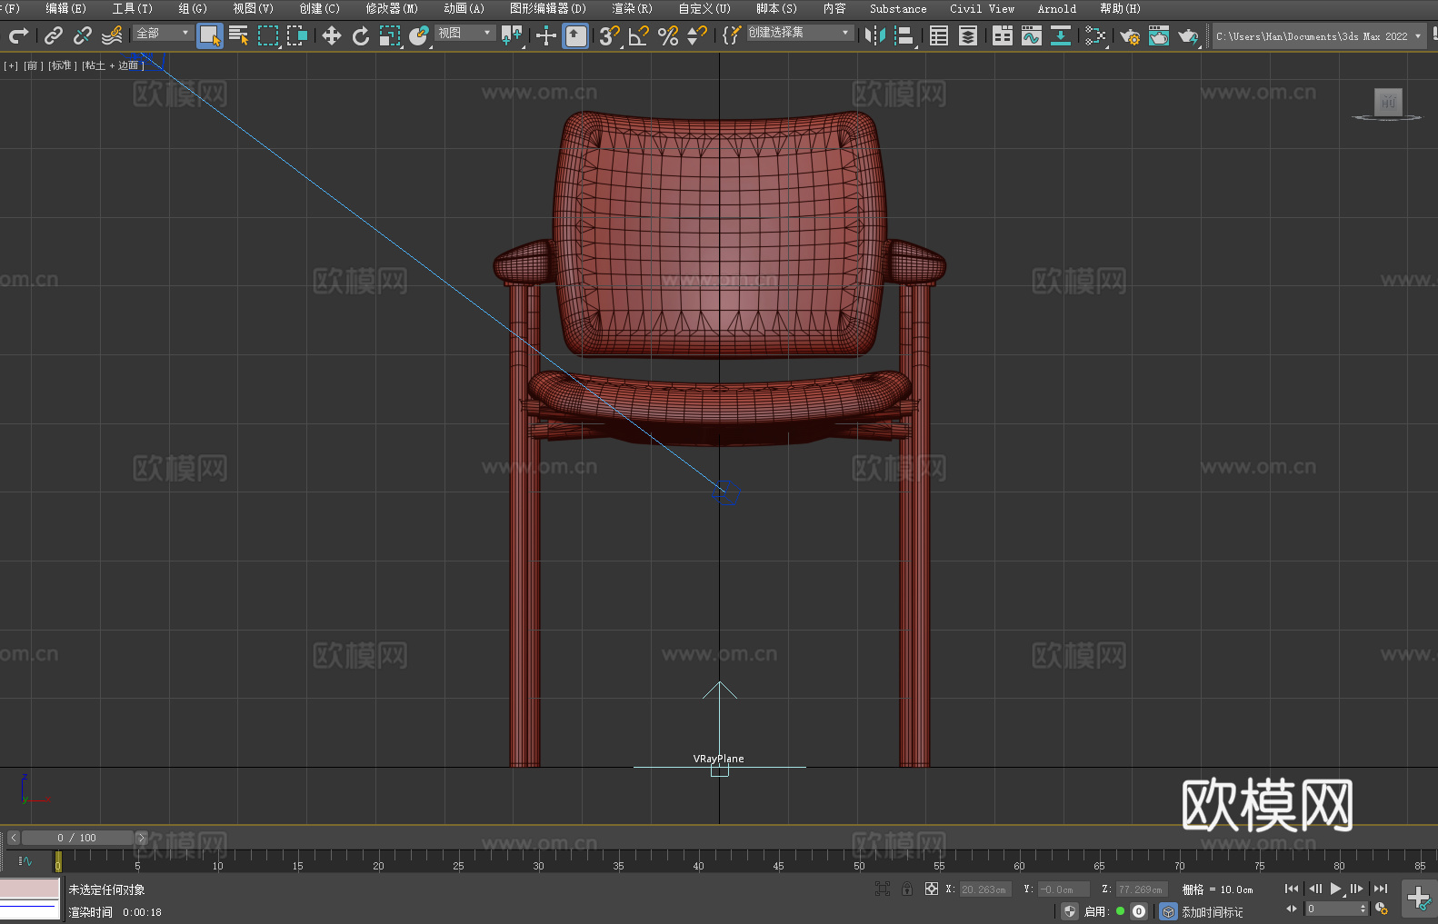1438x924 pixels.
Task: Click the Align tool icon
Action: pos(904,35)
